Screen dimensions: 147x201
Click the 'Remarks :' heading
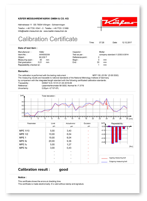click(x=24, y=71)
